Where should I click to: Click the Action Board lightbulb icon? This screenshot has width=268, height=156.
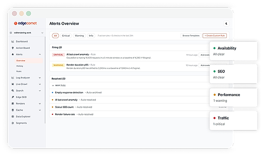13,48
